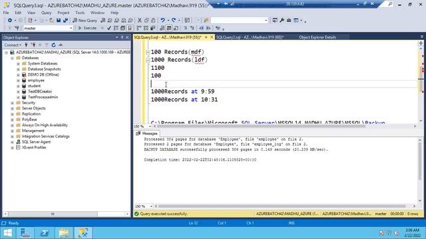This screenshot has width=426, height=239.
Task: Click the Save All icon
Action: 65,21
